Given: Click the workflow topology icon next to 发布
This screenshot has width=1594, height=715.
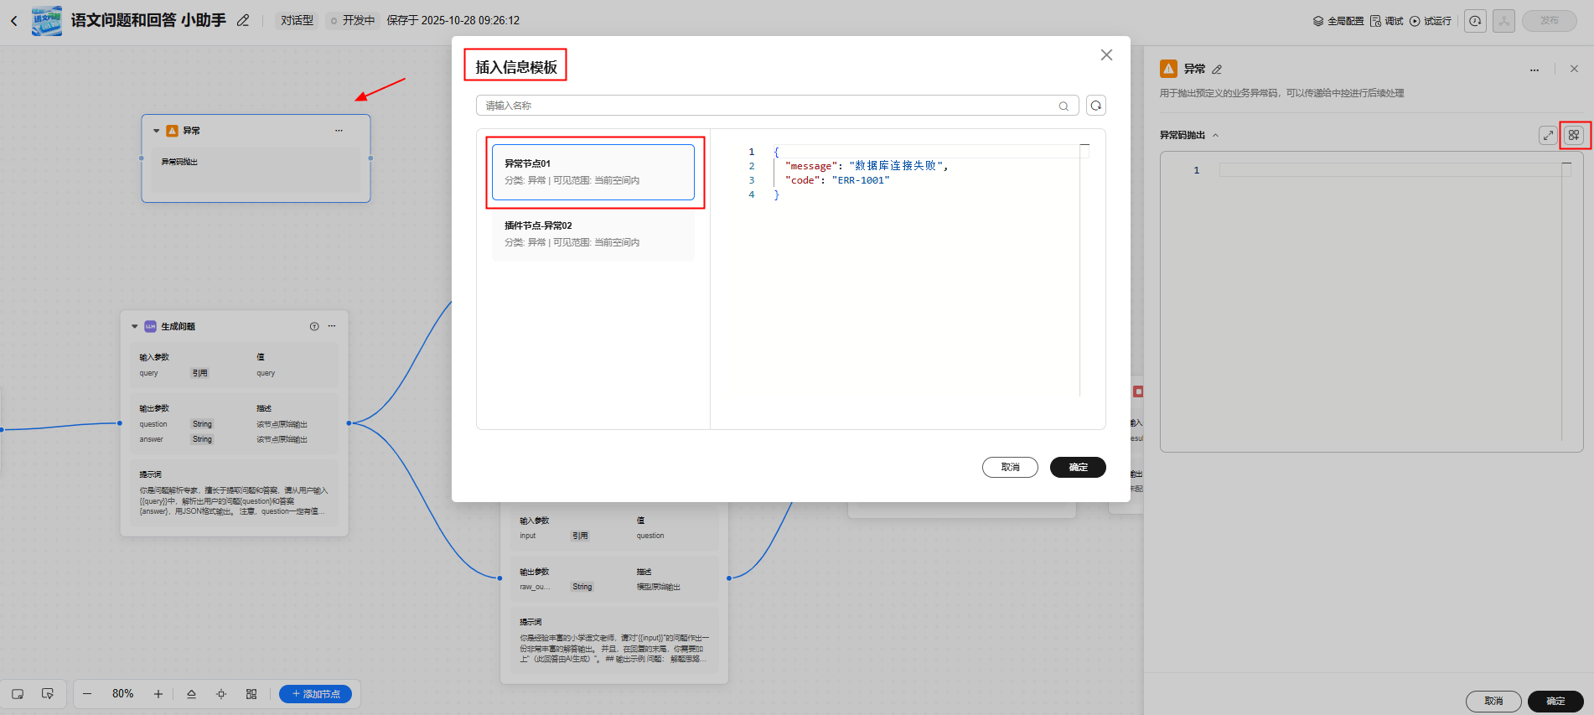Looking at the screenshot, I should tap(1504, 21).
